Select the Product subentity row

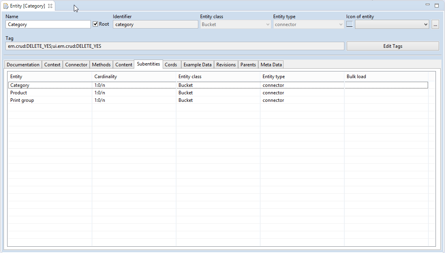(19, 93)
